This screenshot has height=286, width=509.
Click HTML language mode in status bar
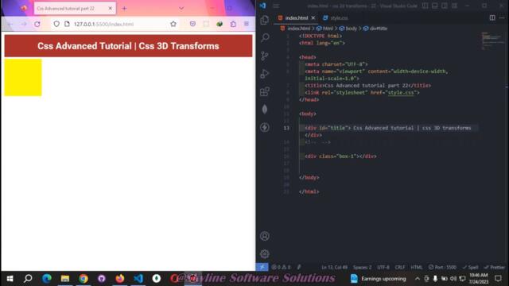point(417,267)
